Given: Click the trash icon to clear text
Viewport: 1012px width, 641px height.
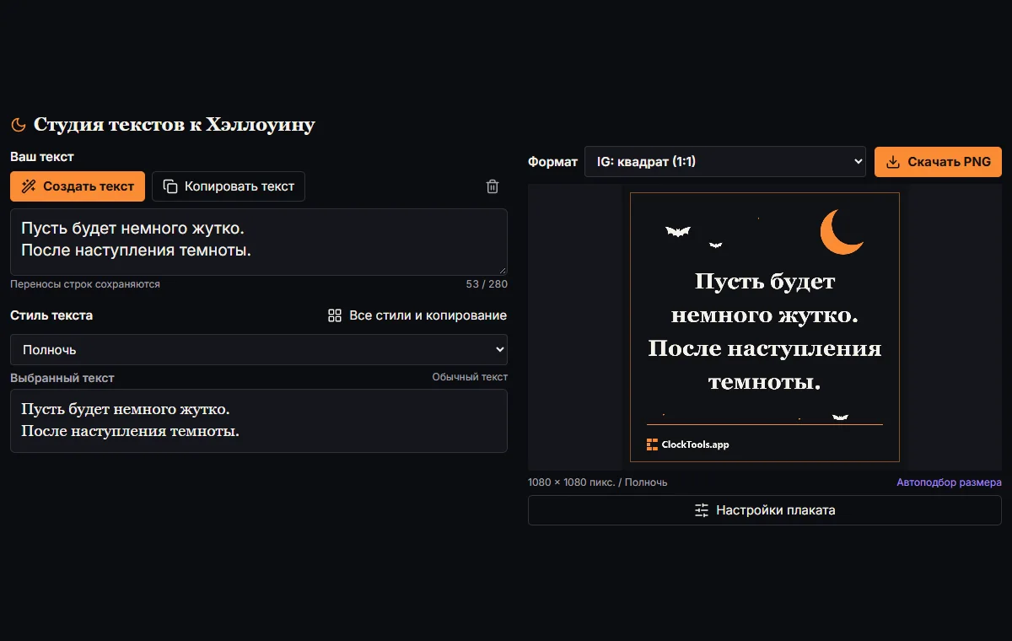Looking at the screenshot, I should point(493,186).
